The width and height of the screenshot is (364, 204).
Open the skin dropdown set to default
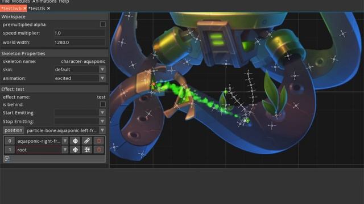[x=80, y=69]
